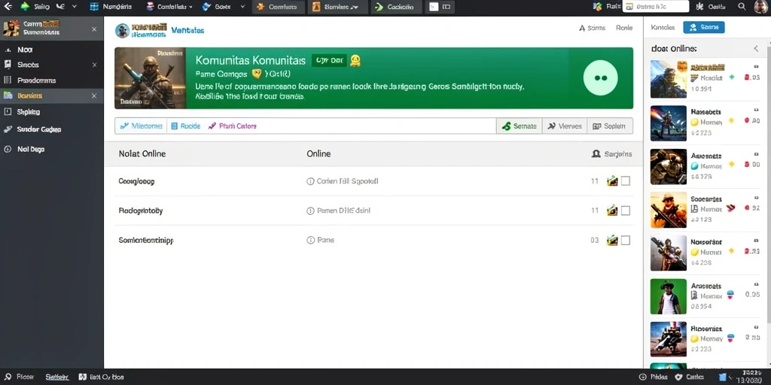Click the folder icon in Coogloop row

pos(612,181)
